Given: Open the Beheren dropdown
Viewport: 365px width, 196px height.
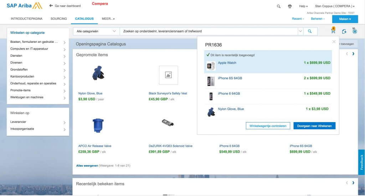Looking at the screenshot, I should [x=318, y=19].
